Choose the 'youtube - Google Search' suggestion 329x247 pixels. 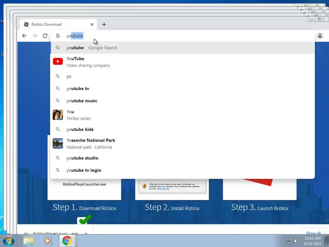[182, 48]
